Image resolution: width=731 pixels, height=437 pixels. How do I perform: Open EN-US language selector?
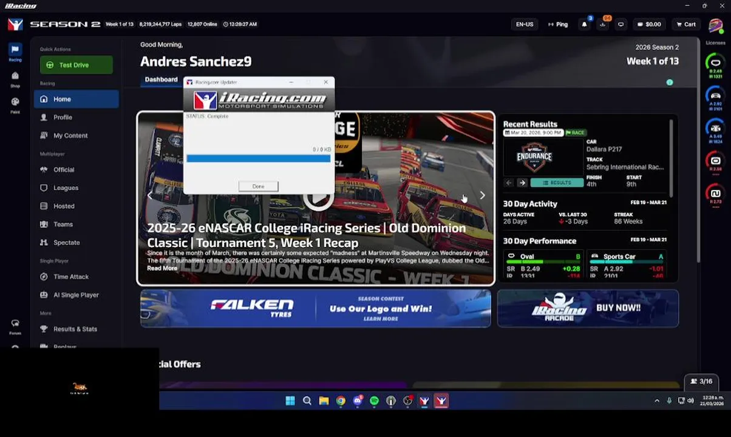[x=525, y=24]
